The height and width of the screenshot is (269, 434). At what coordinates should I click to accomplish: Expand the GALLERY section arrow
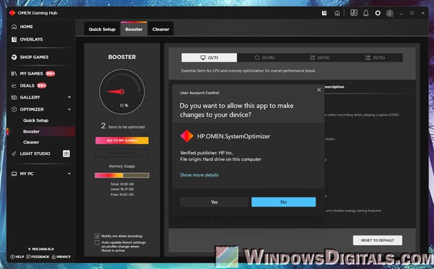click(x=69, y=97)
